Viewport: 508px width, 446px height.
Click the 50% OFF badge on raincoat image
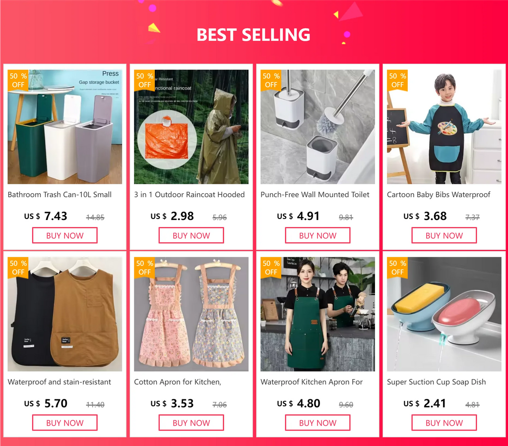[x=144, y=80]
